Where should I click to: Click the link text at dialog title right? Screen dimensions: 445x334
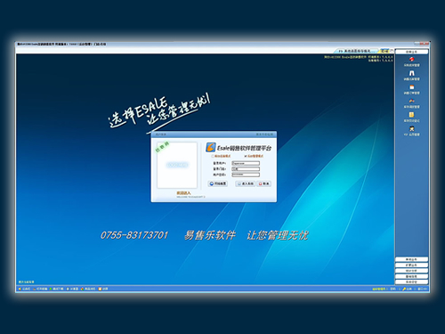pyautogui.click(x=264, y=134)
